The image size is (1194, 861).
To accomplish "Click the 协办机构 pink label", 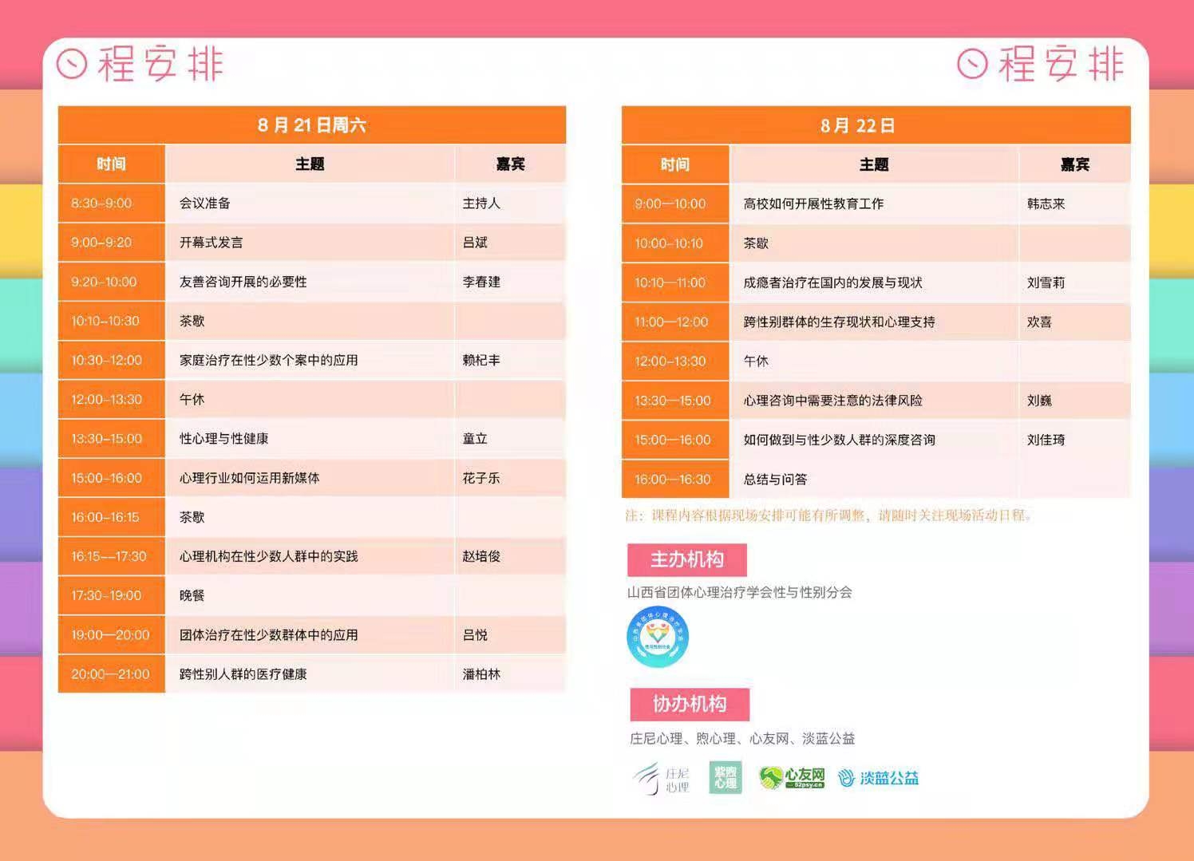I will (x=690, y=704).
